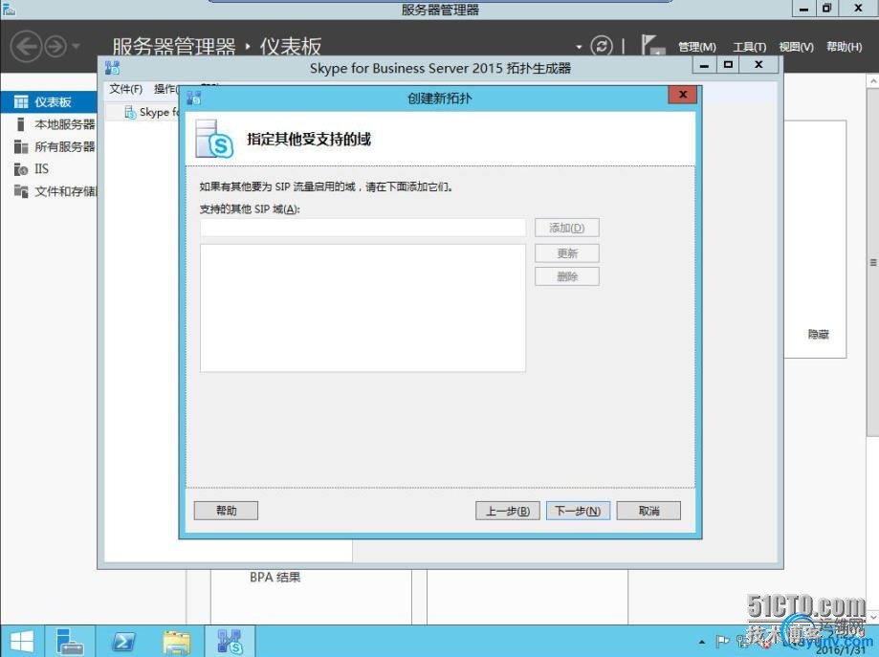This screenshot has width=879, height=657.
Task: Open the navigation history dropdown arrow
Action: pyautogui.click(x=76, y=46)
